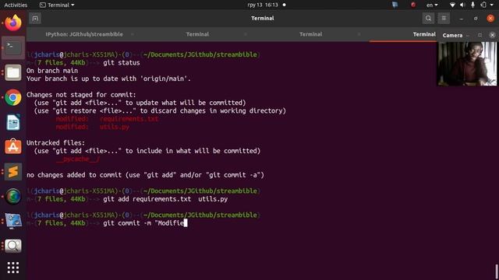This screenshot has height=280, width=499.
Task: Close the IPython: JGithub/streambible tab
Action: (x=133, y=34)
